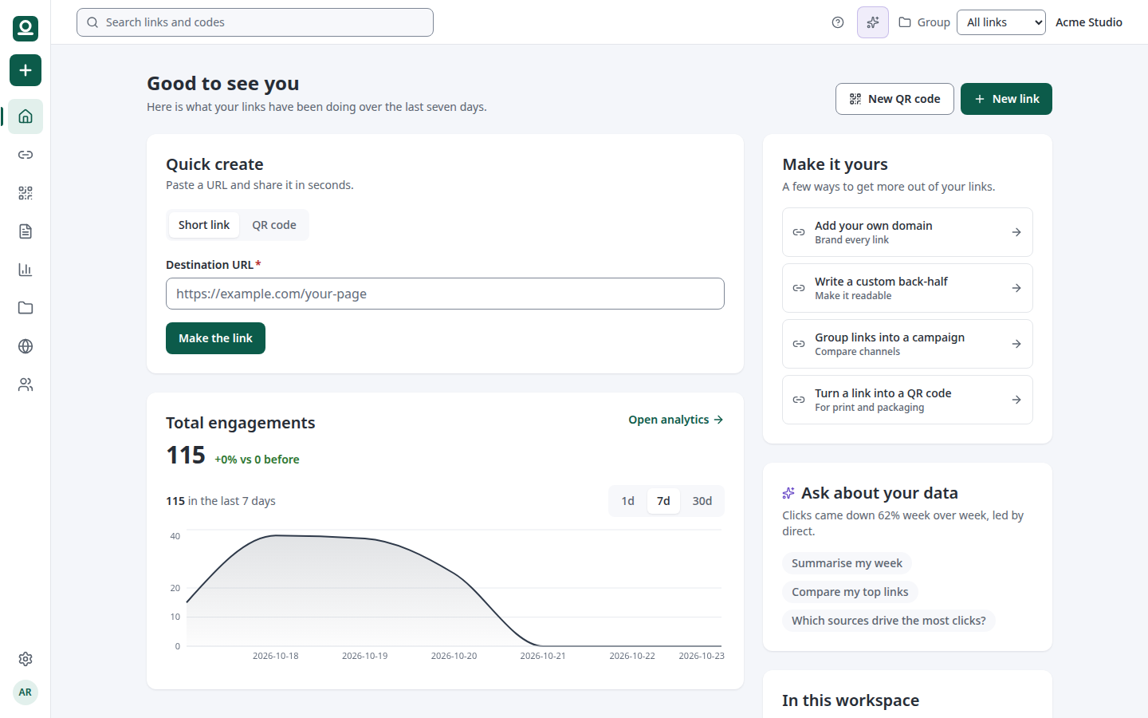The width and height of the screenshot is (1148, 718).
Task: Open the AI sparkle assistant button
Action: point(873,22)
